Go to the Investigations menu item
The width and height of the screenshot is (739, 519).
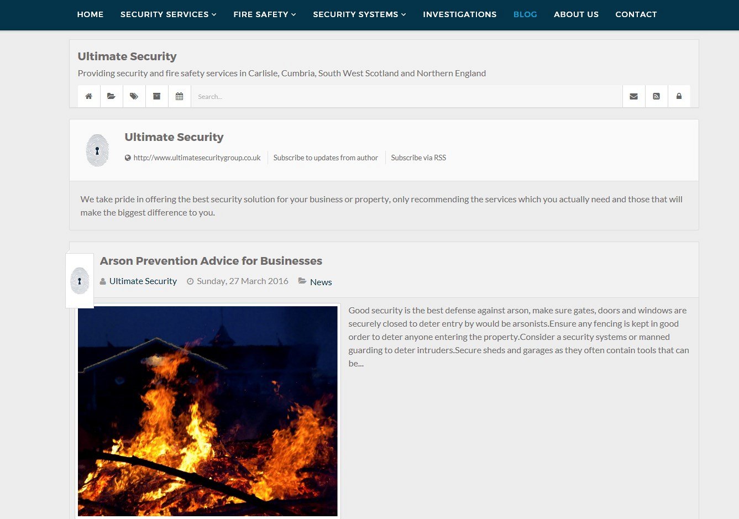click(459, 14)
